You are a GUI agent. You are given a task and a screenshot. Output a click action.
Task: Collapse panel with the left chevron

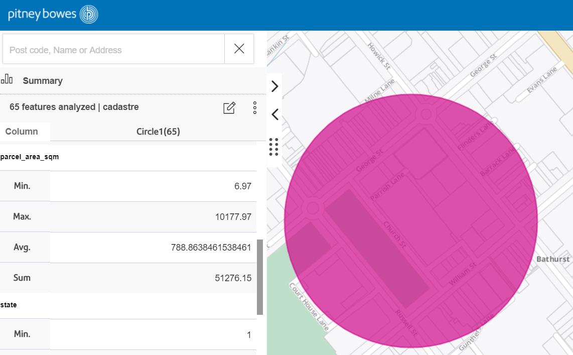point(275,114)
